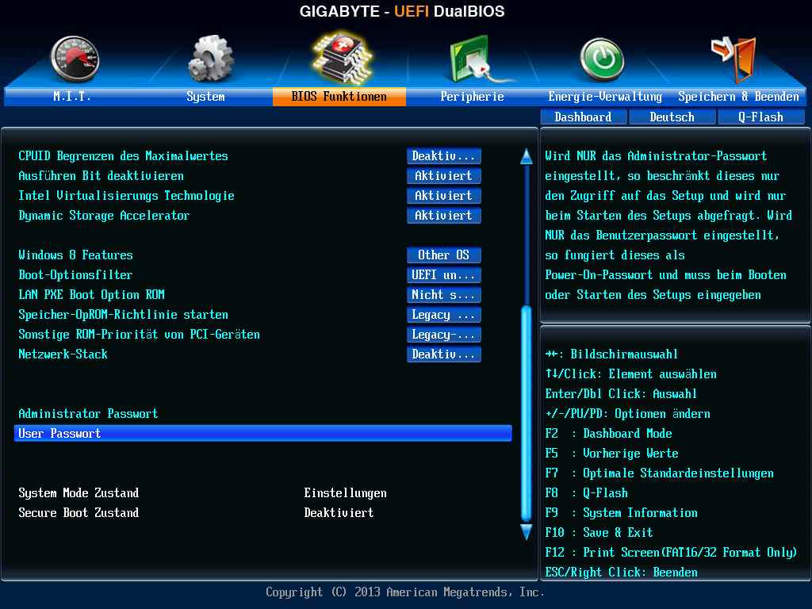This screenshot has width=812, height=609.
Task: Open the Netzwerk-Stack value dropdown
Action: click(x=444, y=354)
